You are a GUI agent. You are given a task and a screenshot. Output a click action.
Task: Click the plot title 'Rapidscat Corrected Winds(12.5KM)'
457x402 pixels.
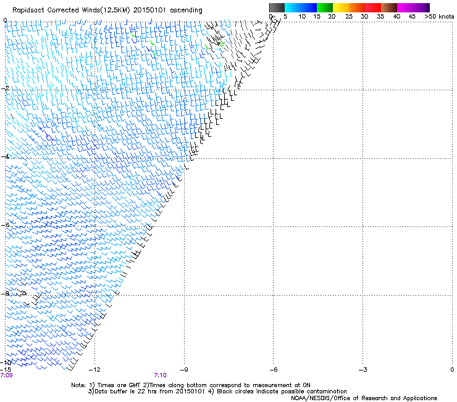click(x=71, y=10)
